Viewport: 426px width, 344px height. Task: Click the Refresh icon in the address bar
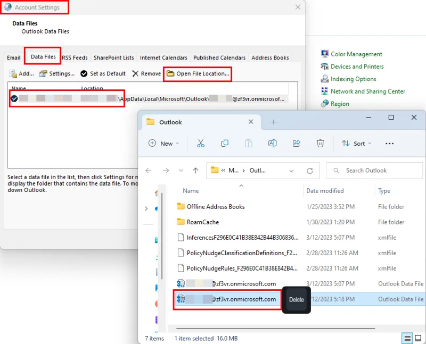pos(310,170)
